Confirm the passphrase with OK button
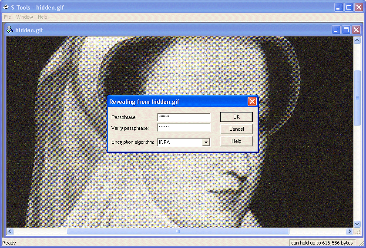 (x=236, y=117)
